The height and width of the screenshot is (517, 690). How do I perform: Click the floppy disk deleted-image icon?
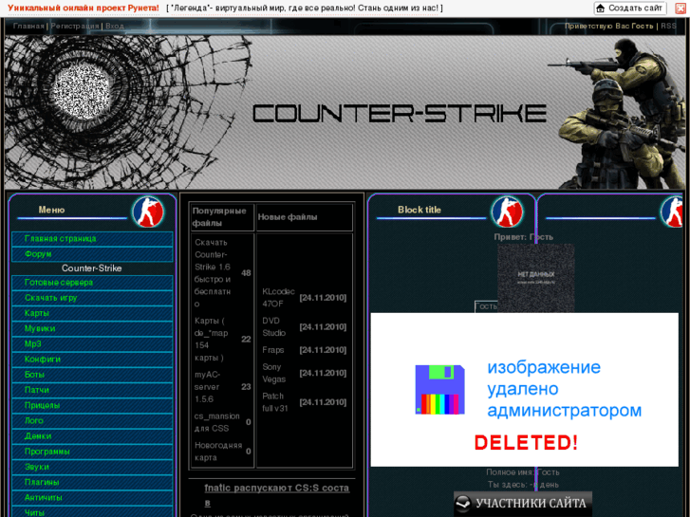[440, 389]
